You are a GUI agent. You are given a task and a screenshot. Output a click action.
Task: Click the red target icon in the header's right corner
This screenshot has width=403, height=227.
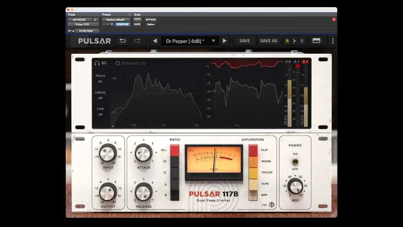pyautogui.click(x=334, y=20)
